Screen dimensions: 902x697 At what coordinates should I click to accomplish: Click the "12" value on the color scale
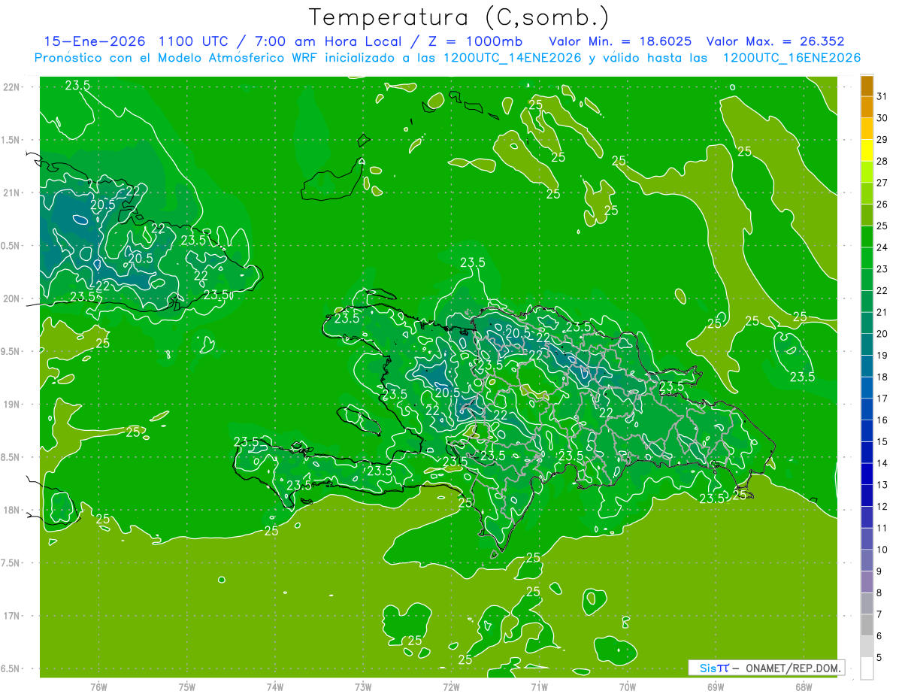[882, 507]
